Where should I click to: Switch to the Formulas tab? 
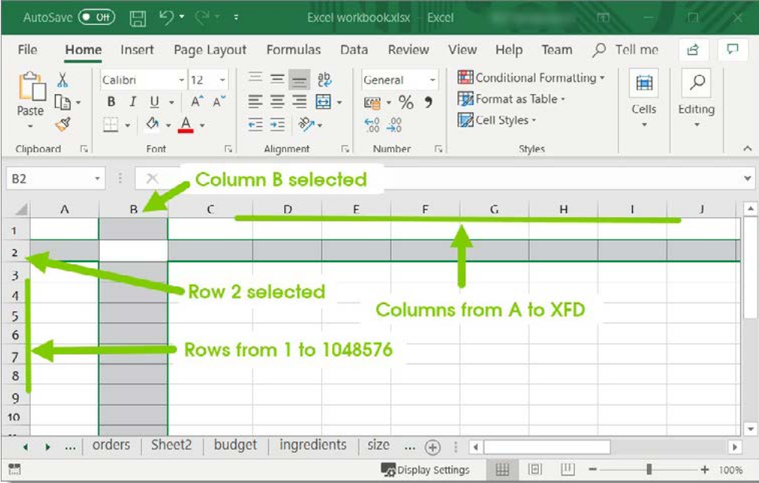coord(293,50)
